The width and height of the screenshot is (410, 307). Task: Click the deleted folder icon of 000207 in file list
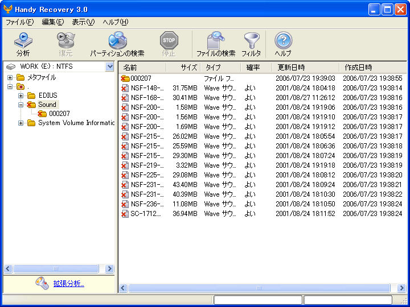pos(125,78)
